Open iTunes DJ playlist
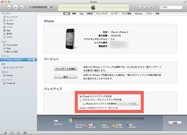The width and height of the screenshot is (187, 135). pos(11,83)
